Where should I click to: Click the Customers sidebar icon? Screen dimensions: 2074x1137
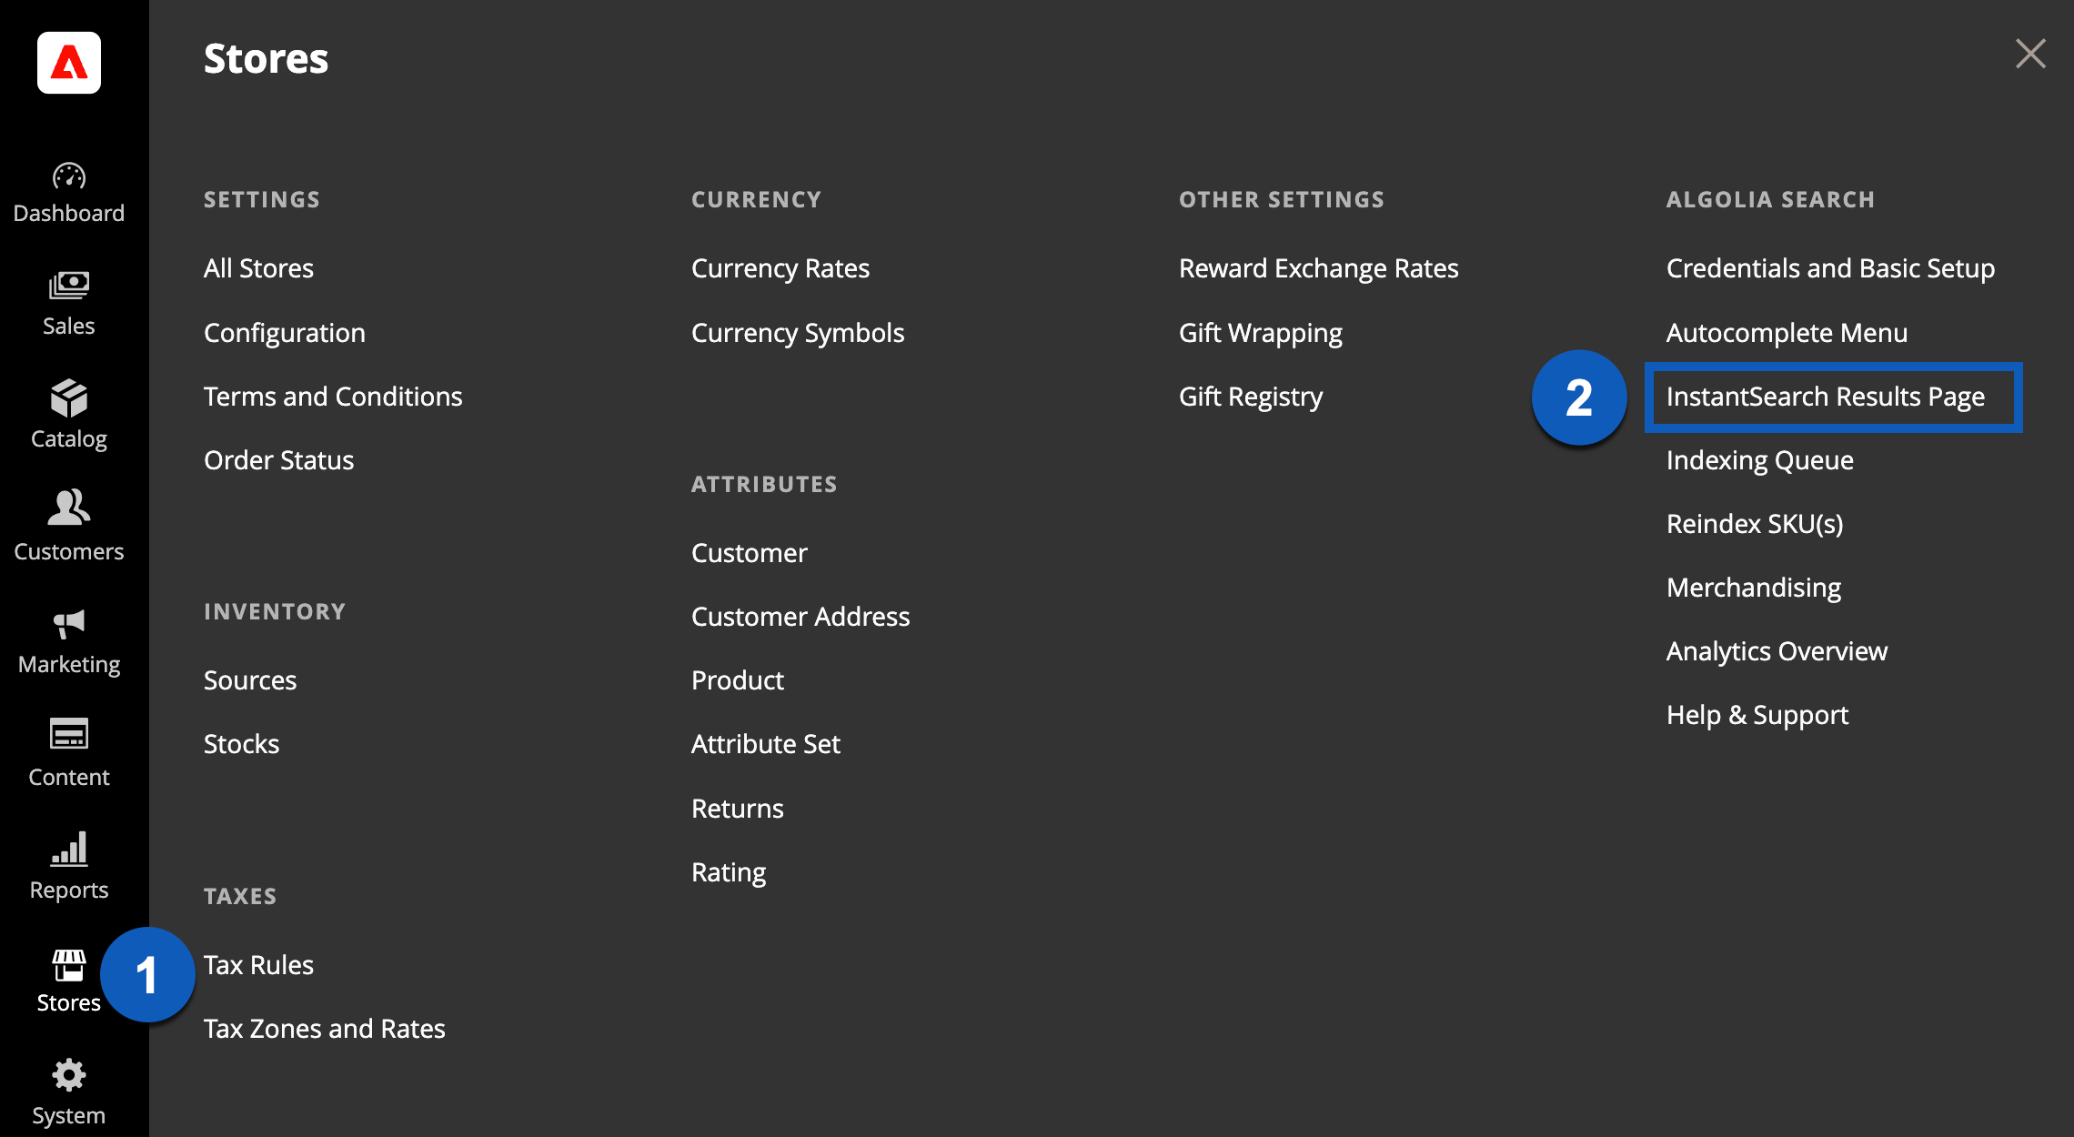click(x=68, y=528)
